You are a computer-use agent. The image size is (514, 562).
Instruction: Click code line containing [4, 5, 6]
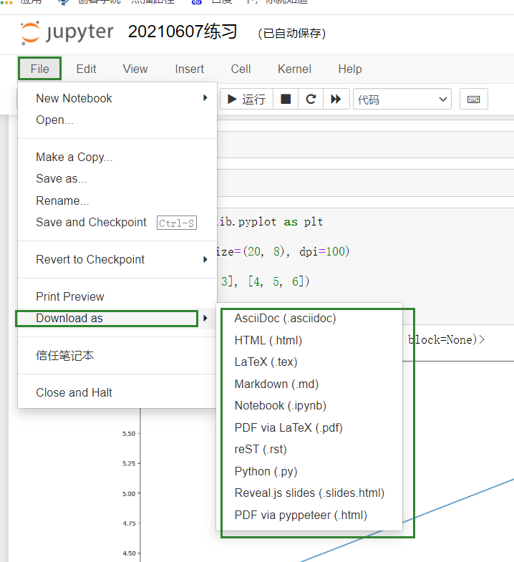[265, 281]
